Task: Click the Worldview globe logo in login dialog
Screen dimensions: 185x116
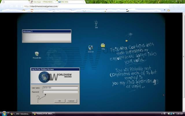Action: coord(45,77)
